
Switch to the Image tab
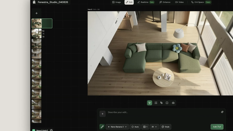pyautogui.click(x=116, y=2)
